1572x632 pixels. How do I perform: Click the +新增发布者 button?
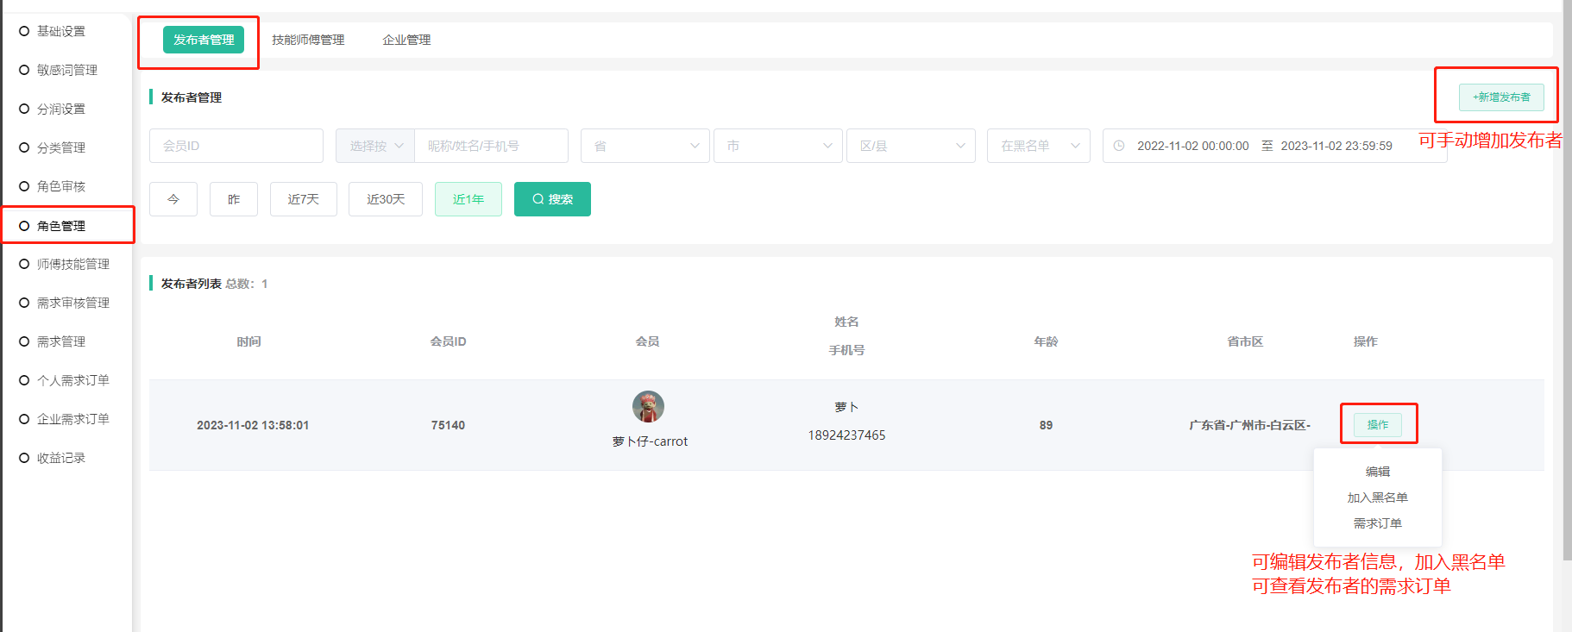click(x=1501, y=97)
